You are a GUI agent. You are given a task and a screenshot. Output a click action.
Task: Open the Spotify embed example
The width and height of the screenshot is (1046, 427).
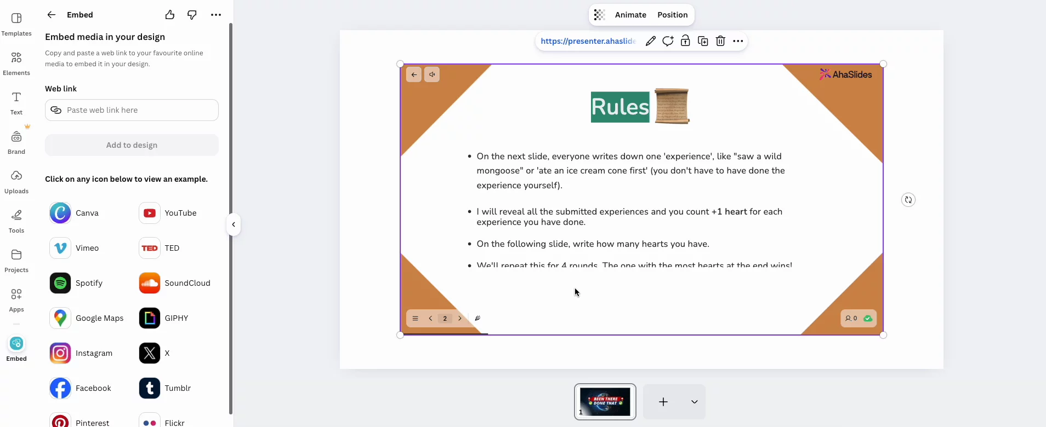pos(76,283)
